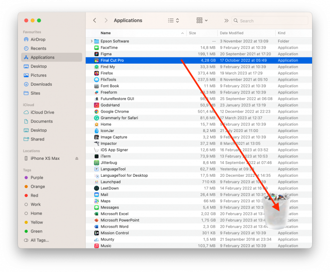
Task: Select the Mission Control icon
Action: coord(96,233)
